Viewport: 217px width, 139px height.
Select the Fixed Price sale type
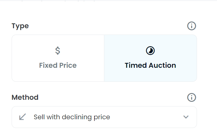pyautogui.click(x=58, y=58)
